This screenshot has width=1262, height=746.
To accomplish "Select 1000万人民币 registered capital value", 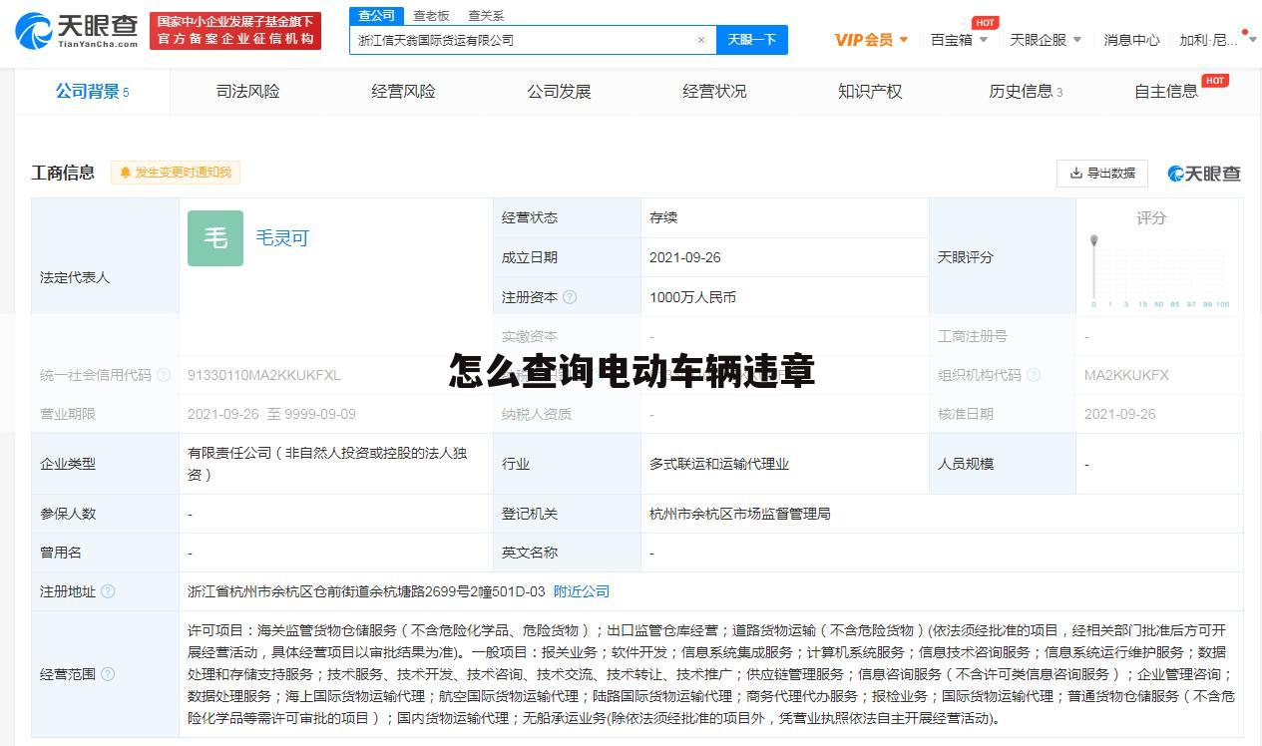I will pyautogui.click(x=692, y=297).
